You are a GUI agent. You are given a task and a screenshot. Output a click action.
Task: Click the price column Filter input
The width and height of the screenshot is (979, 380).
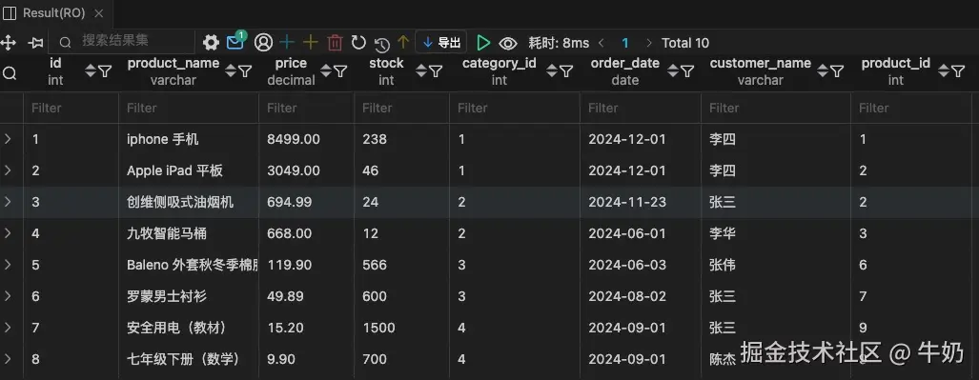tap(307, 108)
